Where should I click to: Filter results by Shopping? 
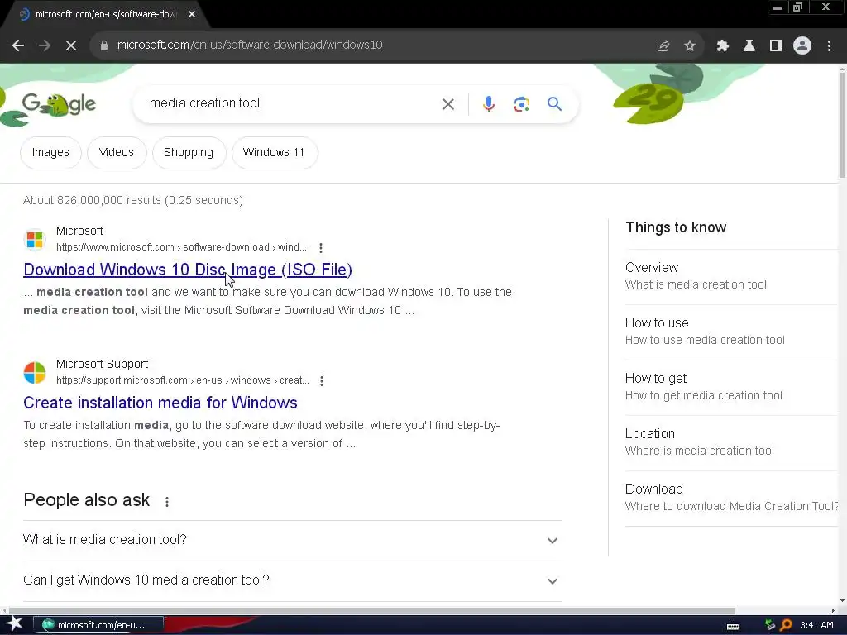point(189,153)
